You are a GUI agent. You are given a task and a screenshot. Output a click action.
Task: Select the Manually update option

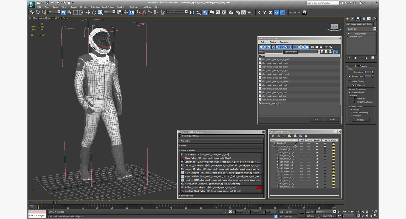(351, 116)
